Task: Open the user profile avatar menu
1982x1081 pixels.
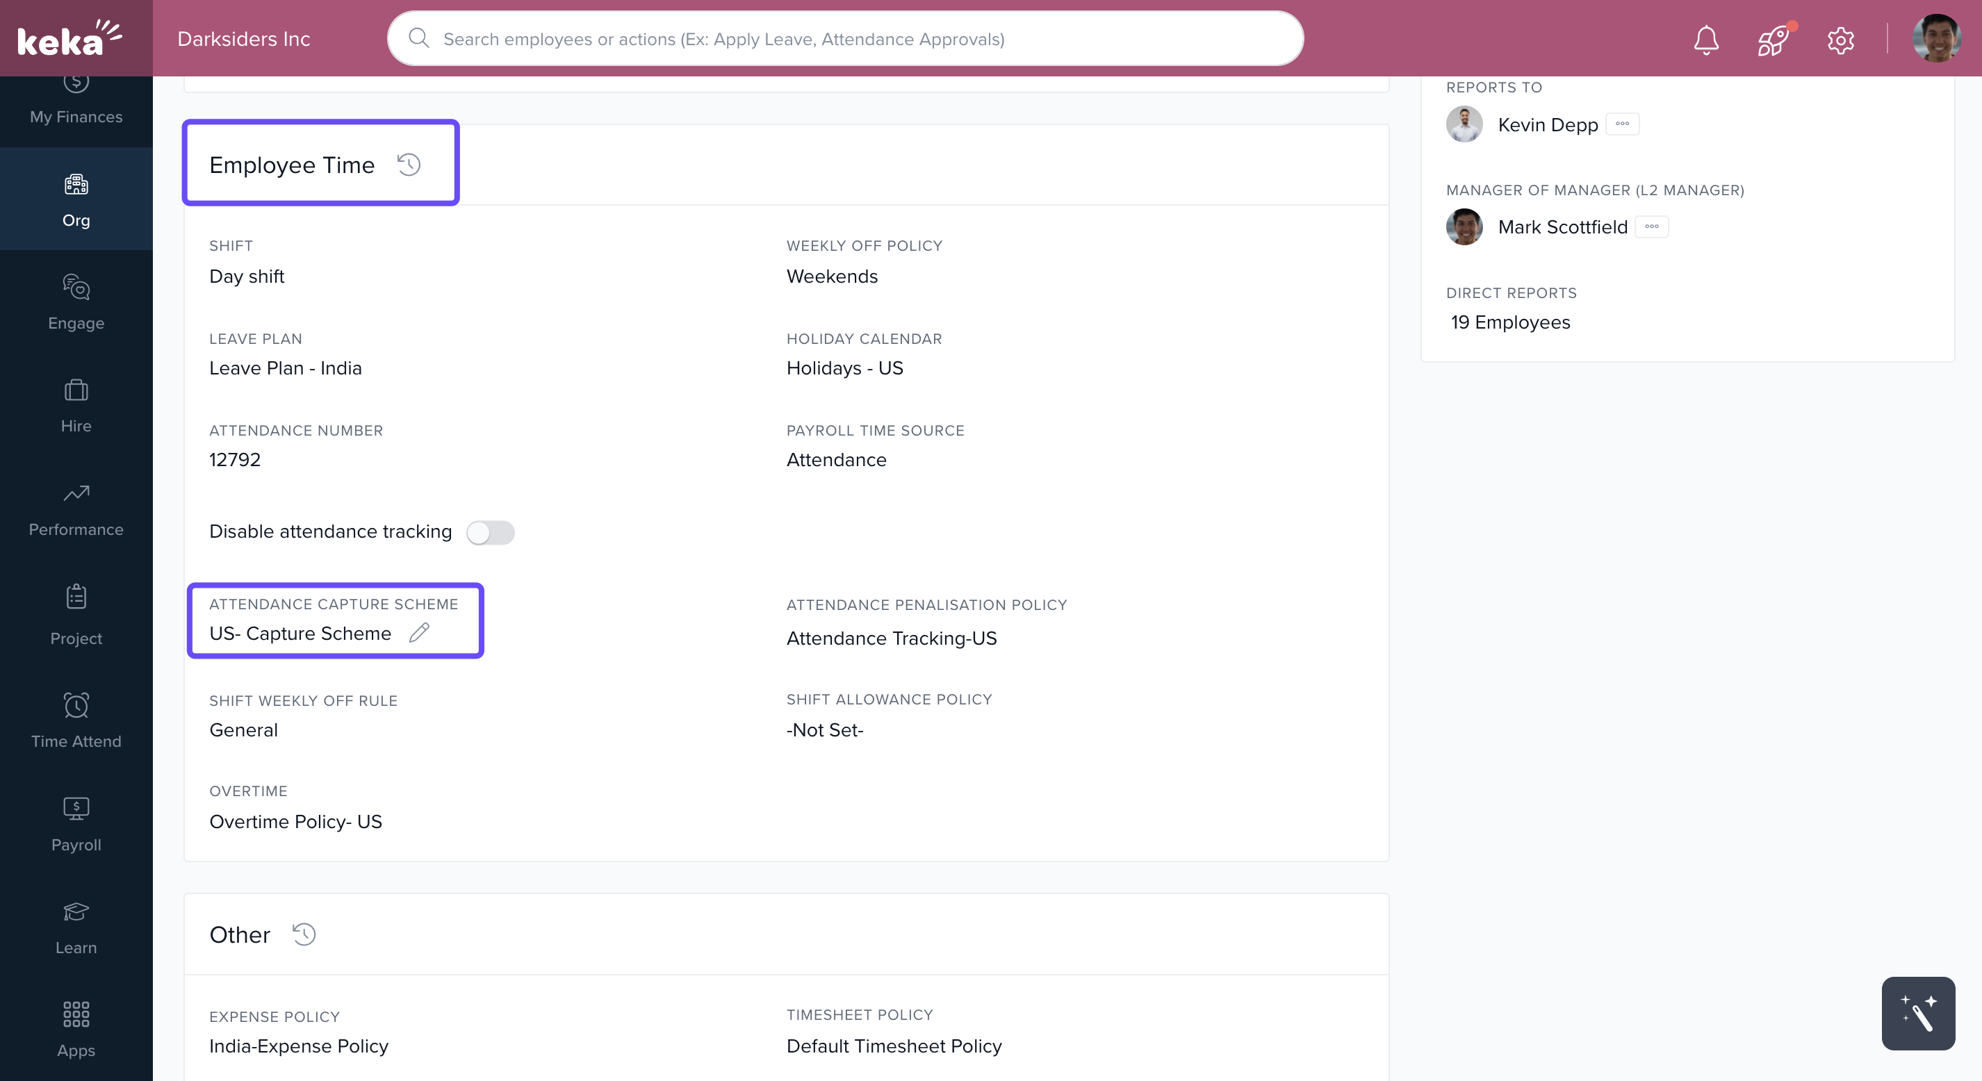Action: 1936,38
